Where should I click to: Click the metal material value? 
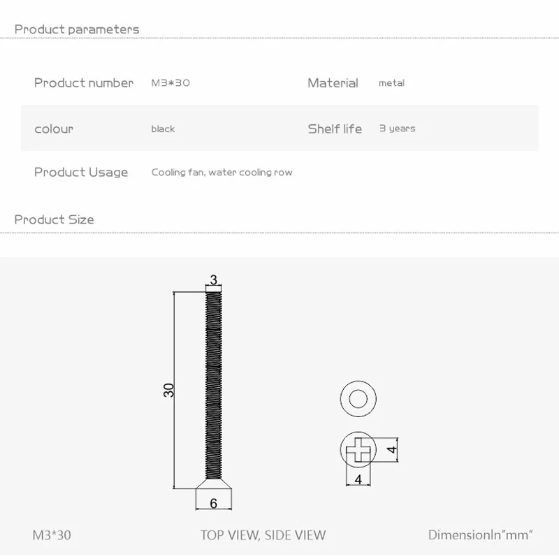click(391, 82)
